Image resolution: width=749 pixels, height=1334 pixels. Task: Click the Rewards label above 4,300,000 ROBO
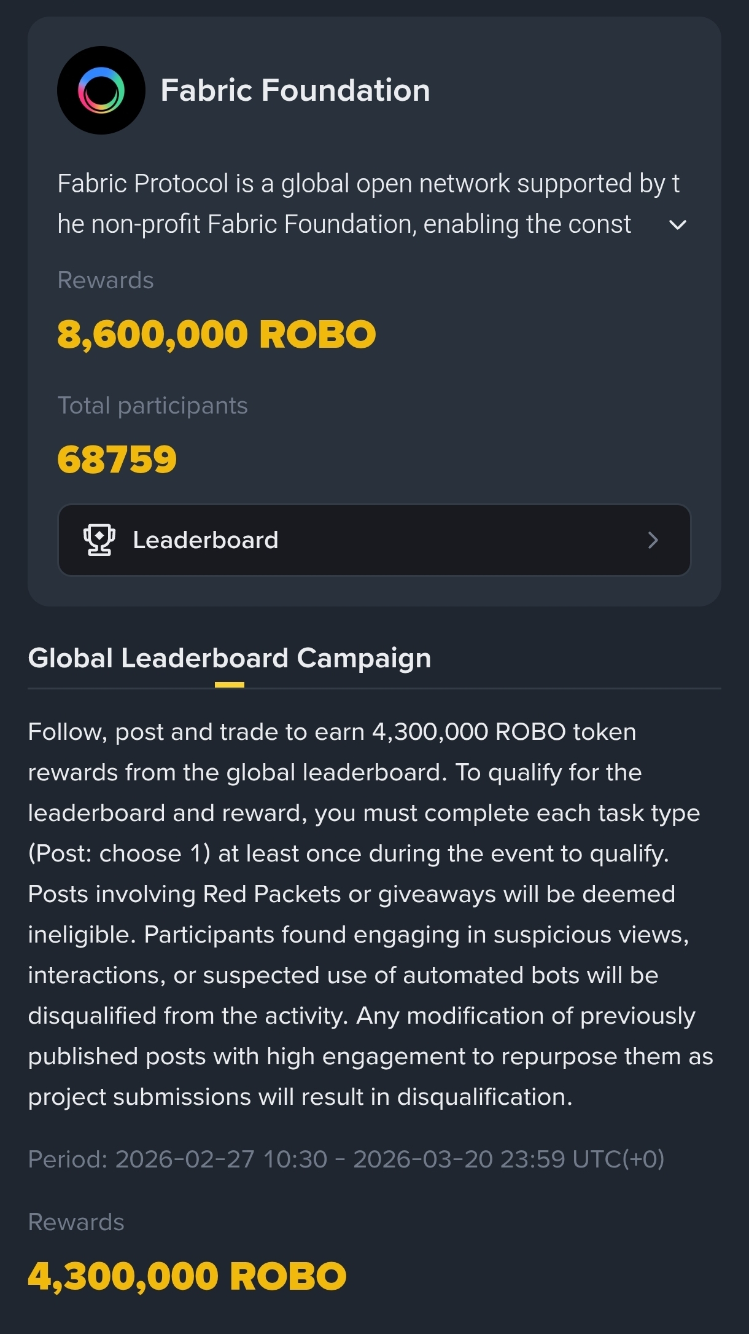[x=76, y=1222]
